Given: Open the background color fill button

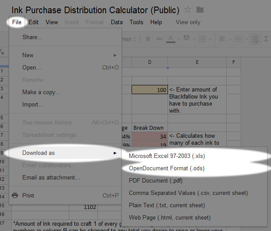Looking at the screenshot, I should point(186,38).
